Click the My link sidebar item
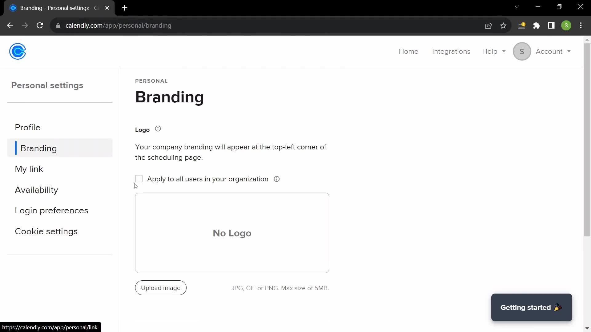 coord(29,169)
